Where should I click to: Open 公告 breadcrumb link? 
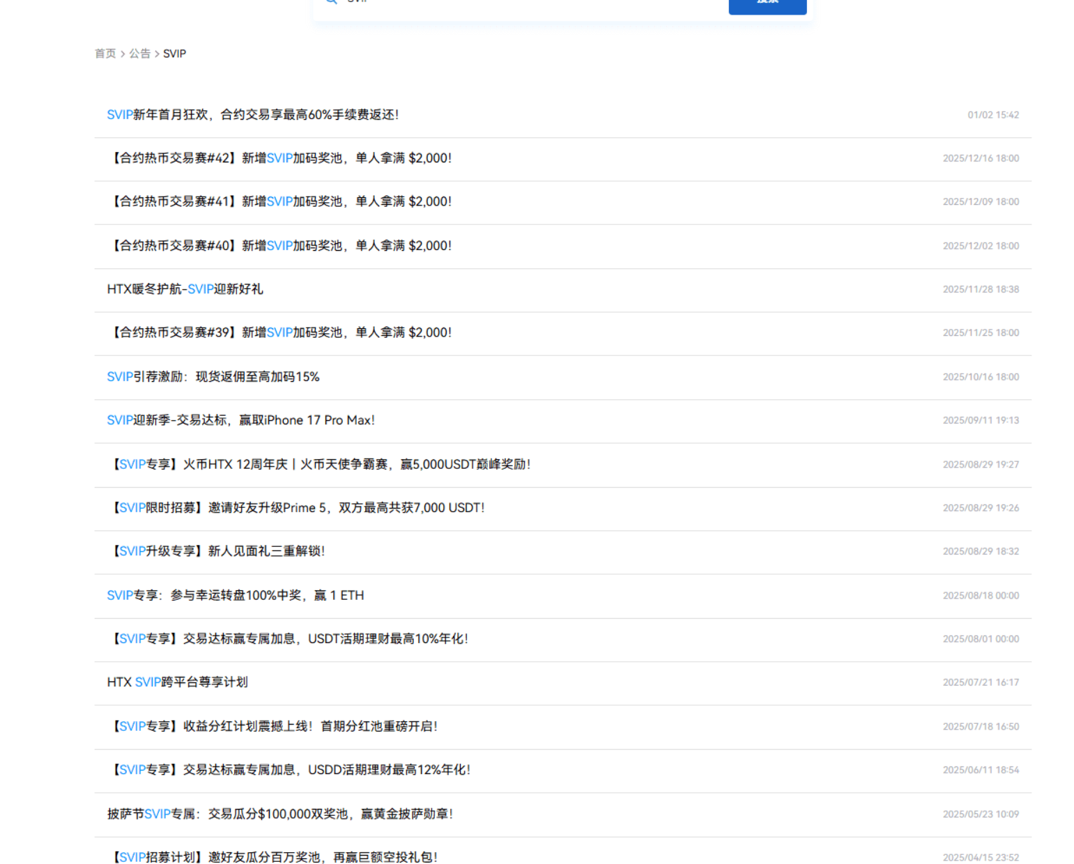[x=139, y=54]
